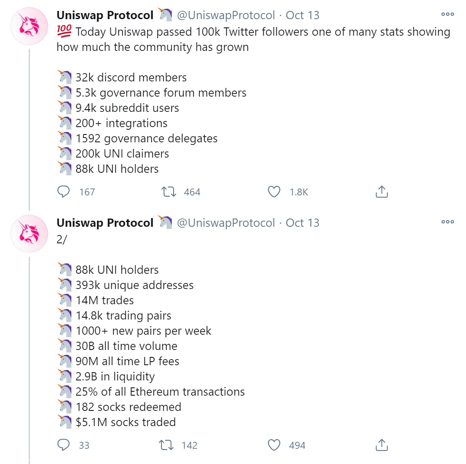
Task: Retweet the first tweet showing 464 retweets
Action: (x=168, y=192)
